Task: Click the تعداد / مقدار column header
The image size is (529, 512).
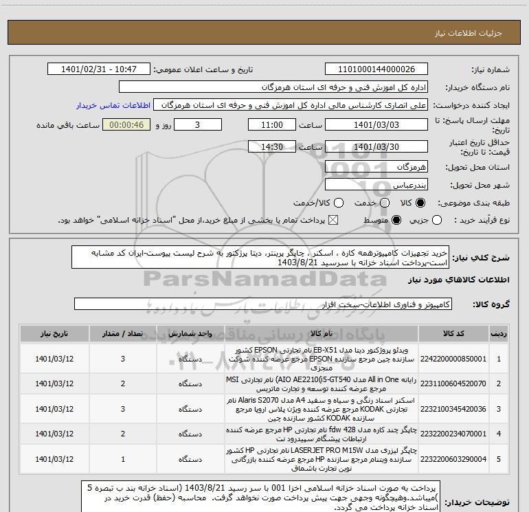Action: pos(123,334)
